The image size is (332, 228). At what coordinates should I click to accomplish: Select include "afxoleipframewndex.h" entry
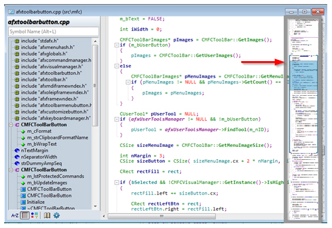tap(55, 93)
